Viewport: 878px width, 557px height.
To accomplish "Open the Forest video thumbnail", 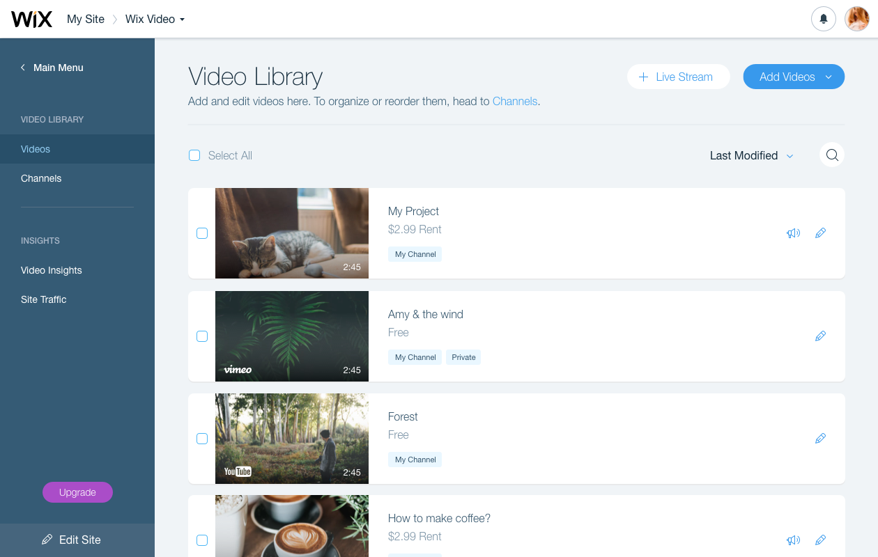I will (x=292, y=439).
